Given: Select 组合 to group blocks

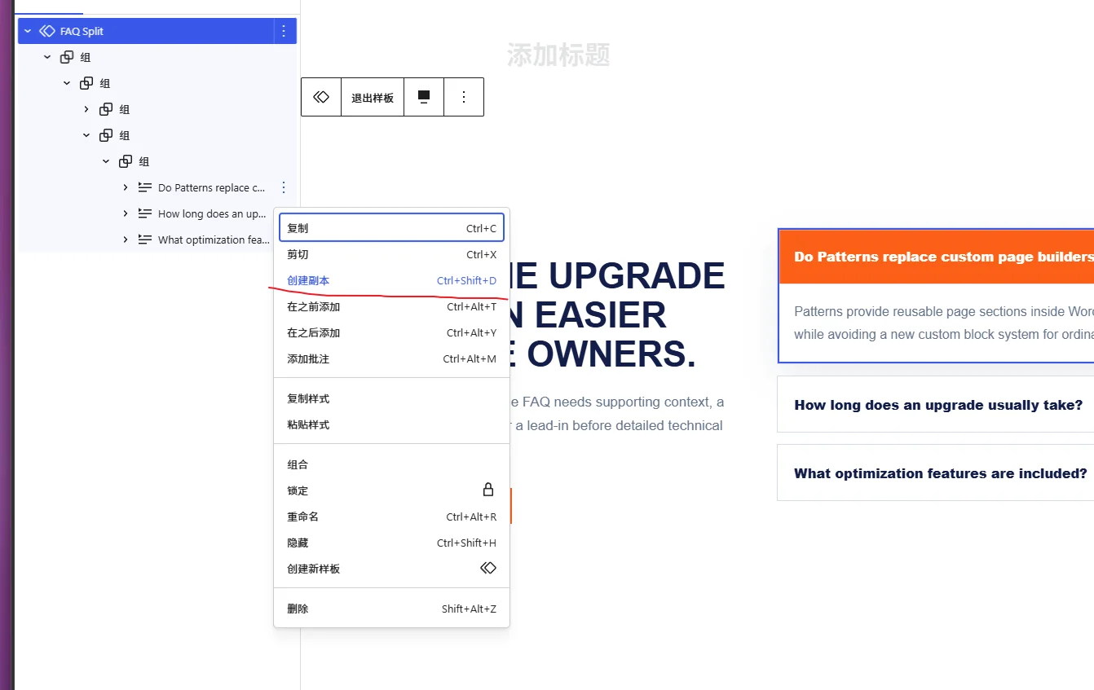Looking at the screenshot, I should click(x=391, y=464).
